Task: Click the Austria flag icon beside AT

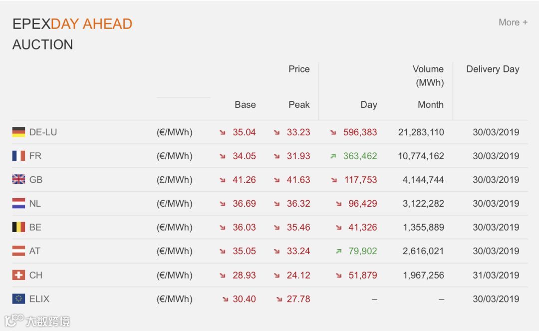Action: (x=18, y=251)
